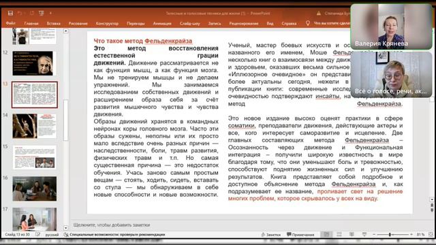Open accessibility recommendations in the status bar

coord(114,234)
